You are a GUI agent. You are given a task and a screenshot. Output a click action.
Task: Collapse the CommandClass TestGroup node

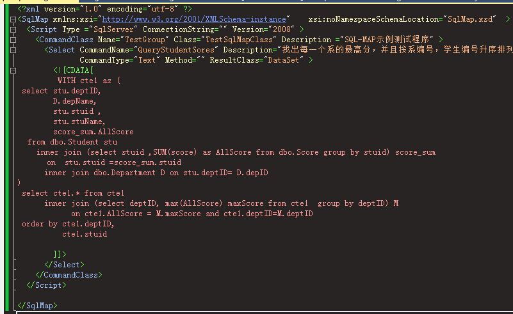(13, 40)
